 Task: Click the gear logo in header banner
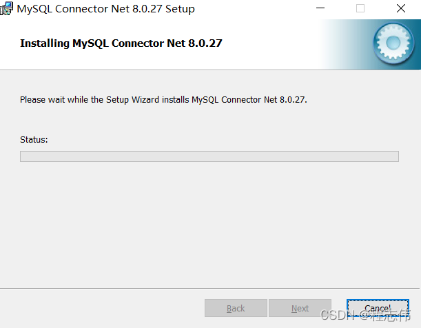pos(393,43)
